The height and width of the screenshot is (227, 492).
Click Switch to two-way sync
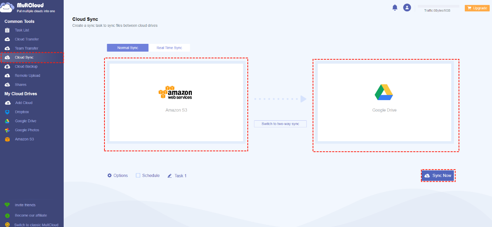[x=280, y=124]
